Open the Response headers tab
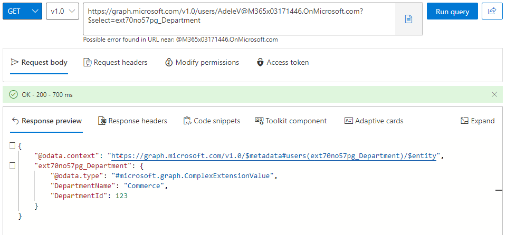 point(132,121)
